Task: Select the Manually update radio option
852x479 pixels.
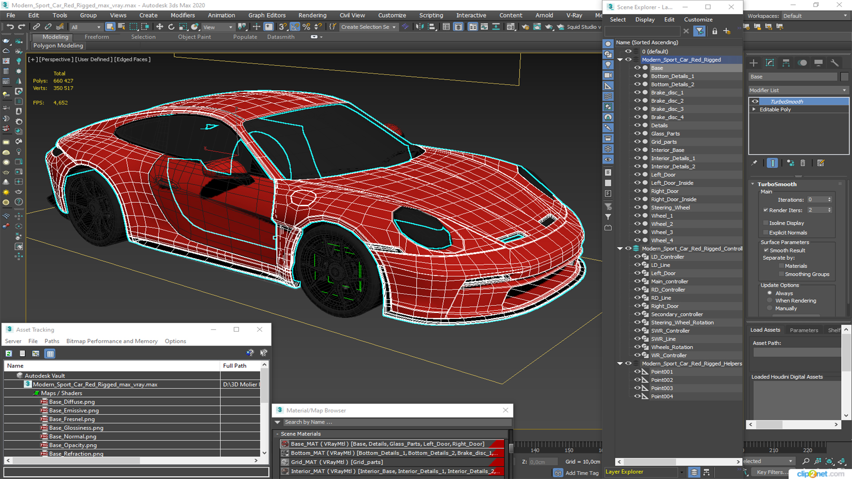Action: [770, 308]
